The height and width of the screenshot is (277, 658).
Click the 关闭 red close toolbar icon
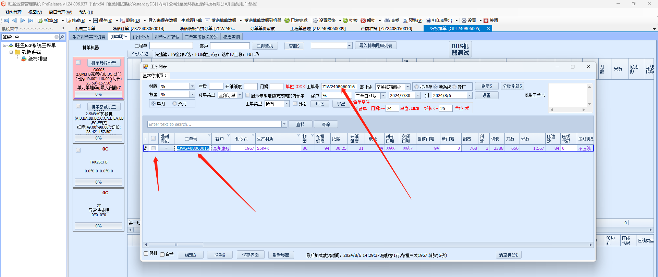(486, 21)
